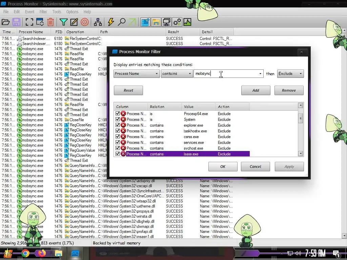Uncheck the services.exe filter checkbox
This screenshot has height=260, width=347.
[118, 142]
